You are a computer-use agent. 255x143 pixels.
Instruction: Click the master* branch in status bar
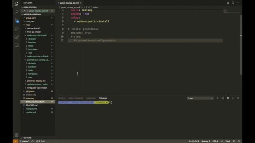24,141
